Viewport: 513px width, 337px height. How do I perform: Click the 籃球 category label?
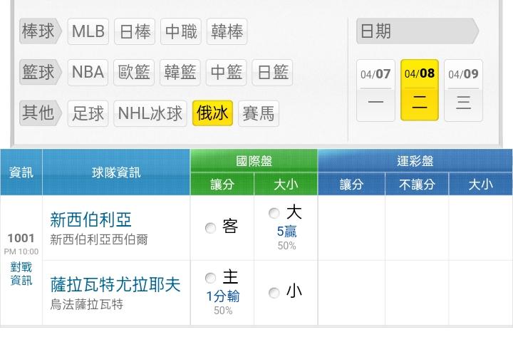pos(40,72)
